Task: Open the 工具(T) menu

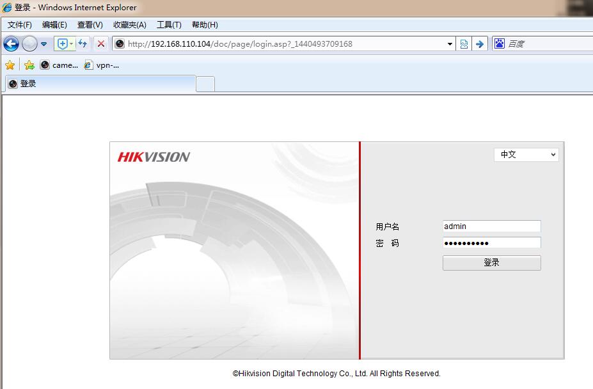Action: click(169, 25)
